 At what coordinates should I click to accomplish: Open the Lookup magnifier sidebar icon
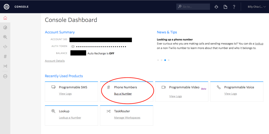[x=5, y=37]
